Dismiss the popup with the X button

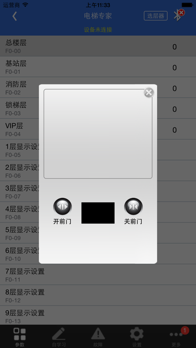pyautogui.click(x=149, y=93)
